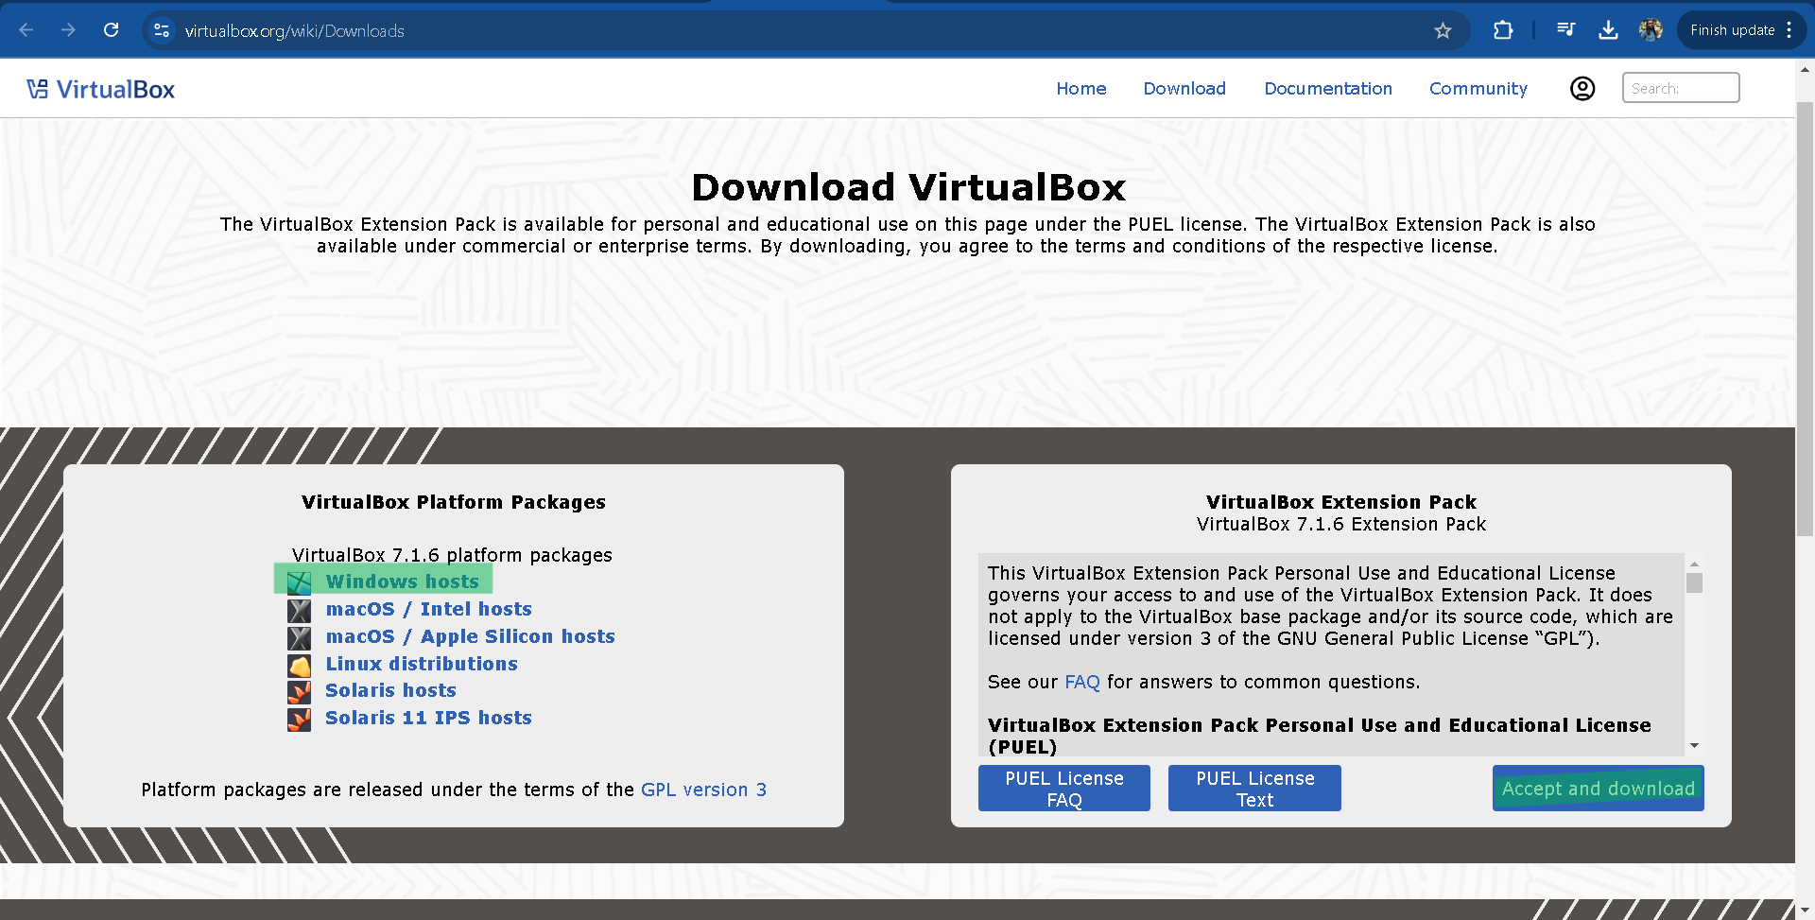Bookmark this page with the star icon
Viewport: 1815px width, 920px height.
point(1443,30)
